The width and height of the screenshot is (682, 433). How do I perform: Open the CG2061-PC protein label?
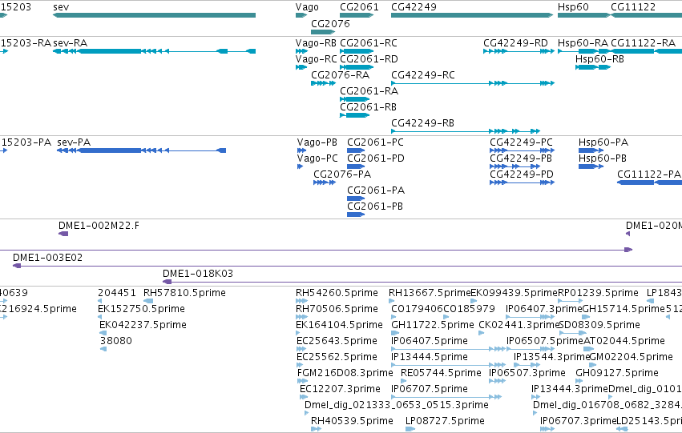[375, 142]
